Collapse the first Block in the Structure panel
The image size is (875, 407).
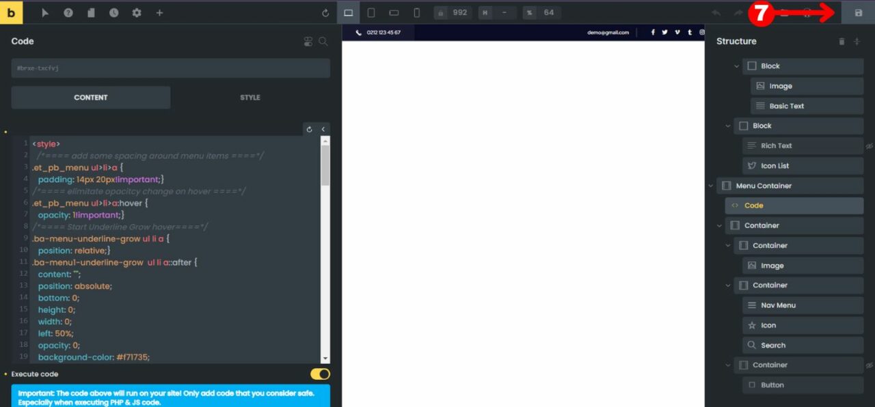[737, 66]
